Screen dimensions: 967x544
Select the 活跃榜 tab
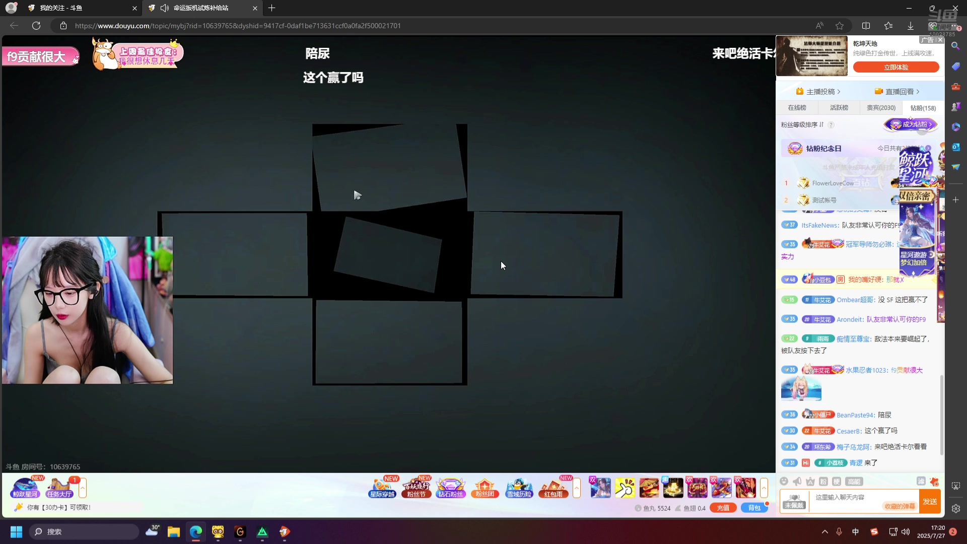click(x=839, y=108)
